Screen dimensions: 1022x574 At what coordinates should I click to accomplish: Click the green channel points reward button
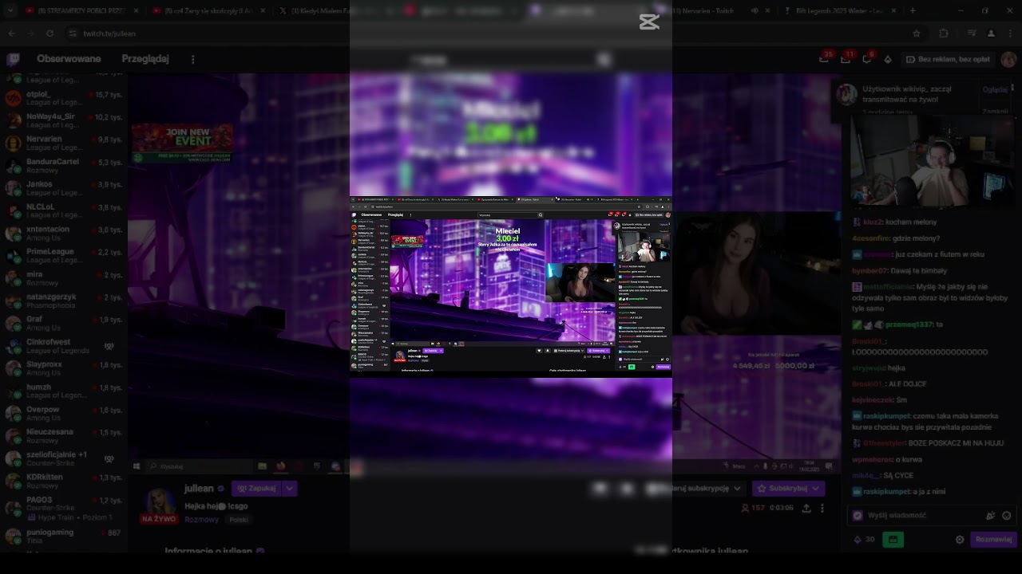click(893, 539)
